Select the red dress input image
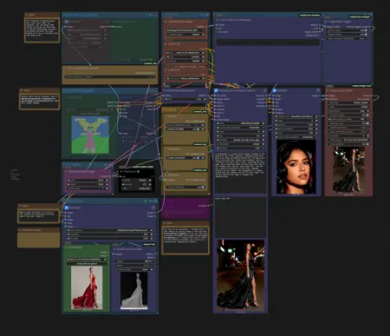 click(87, 287)
